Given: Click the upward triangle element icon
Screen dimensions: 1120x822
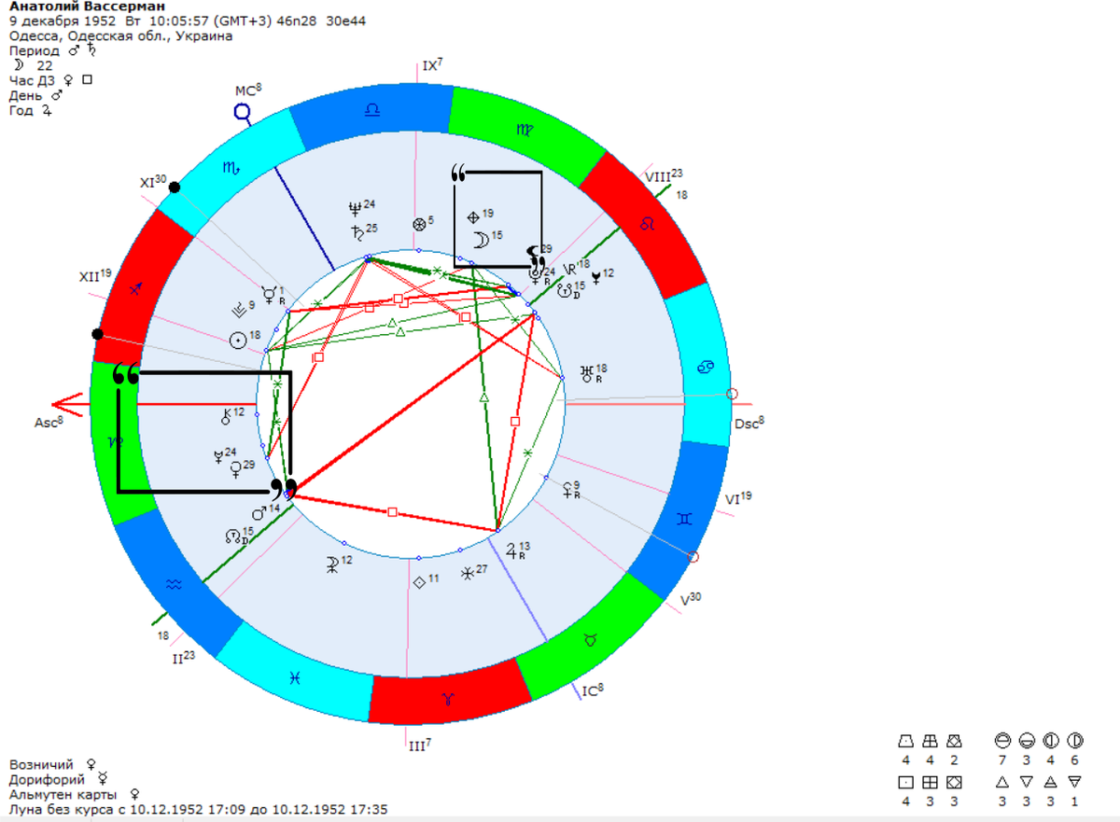Looking at the screenshot, I should tap(1001, 781).
